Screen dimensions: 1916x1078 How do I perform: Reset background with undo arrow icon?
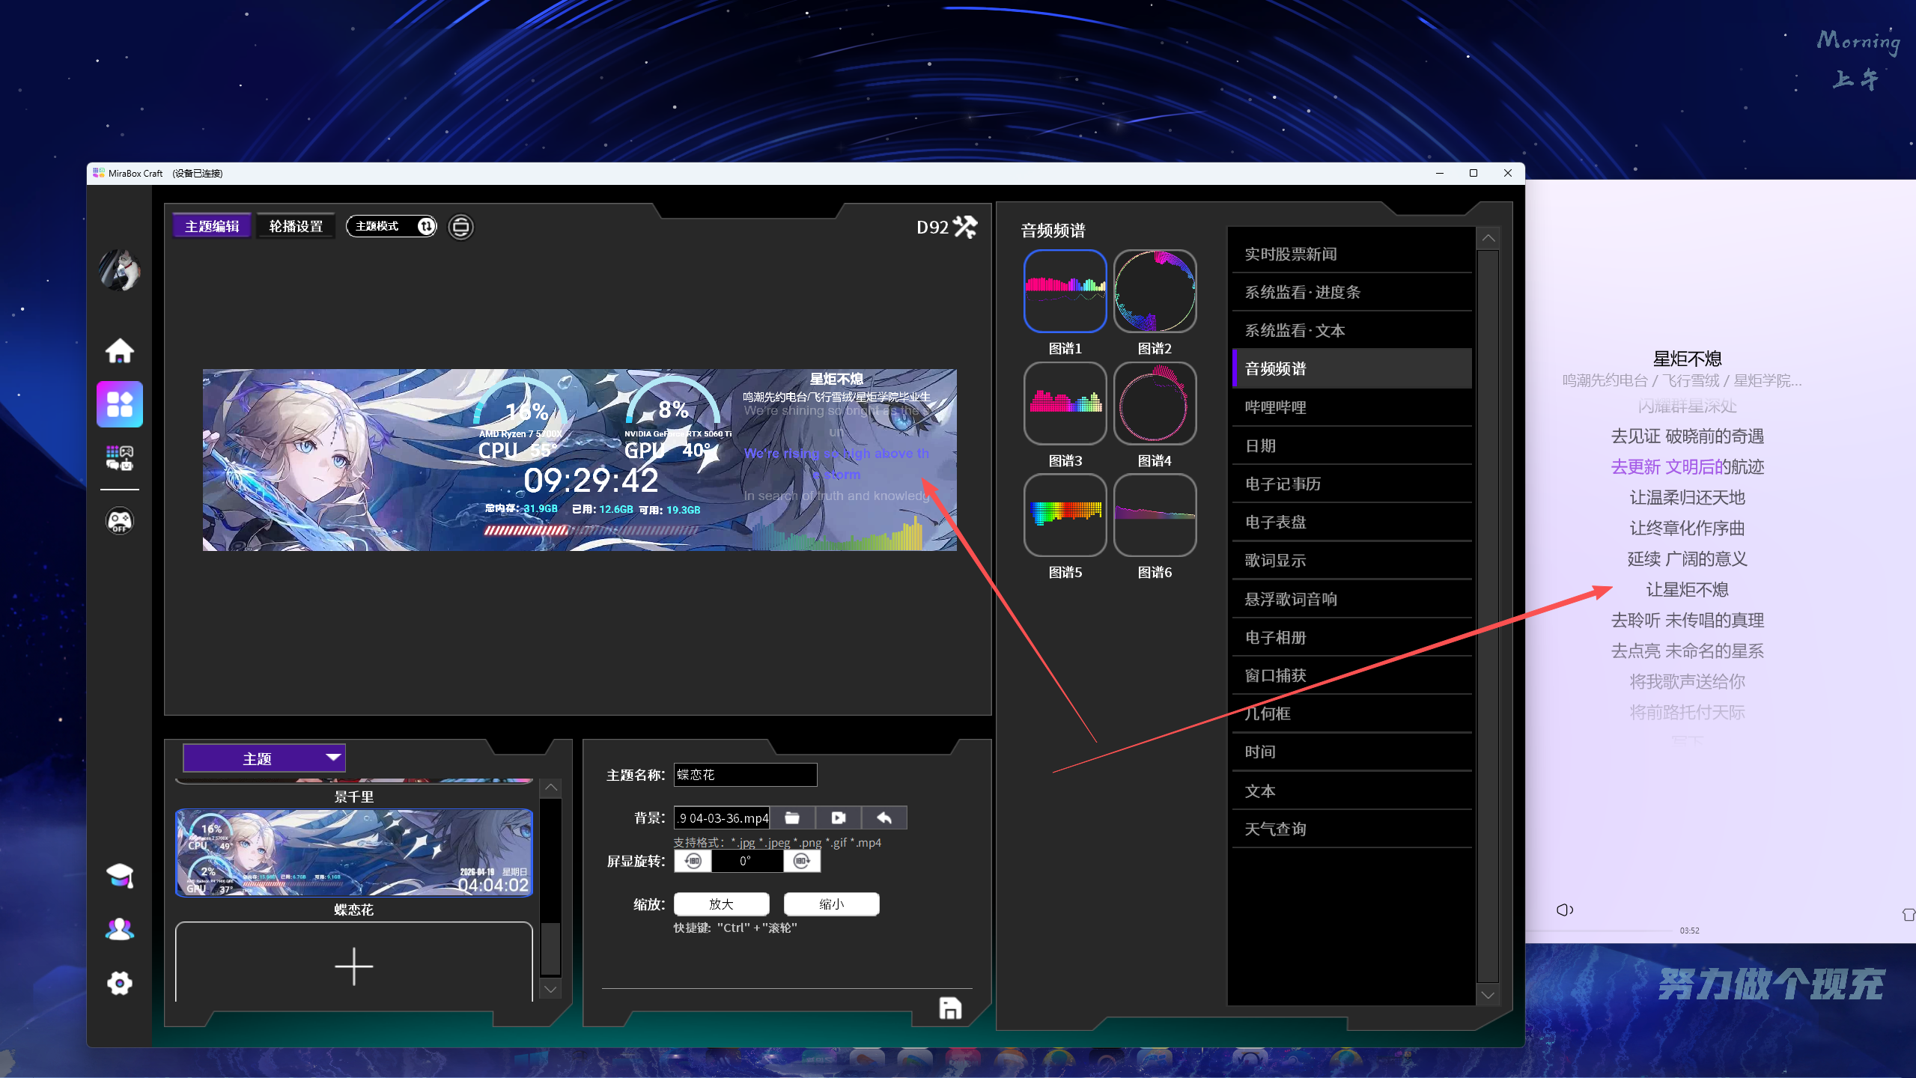[x=884, y=818]
